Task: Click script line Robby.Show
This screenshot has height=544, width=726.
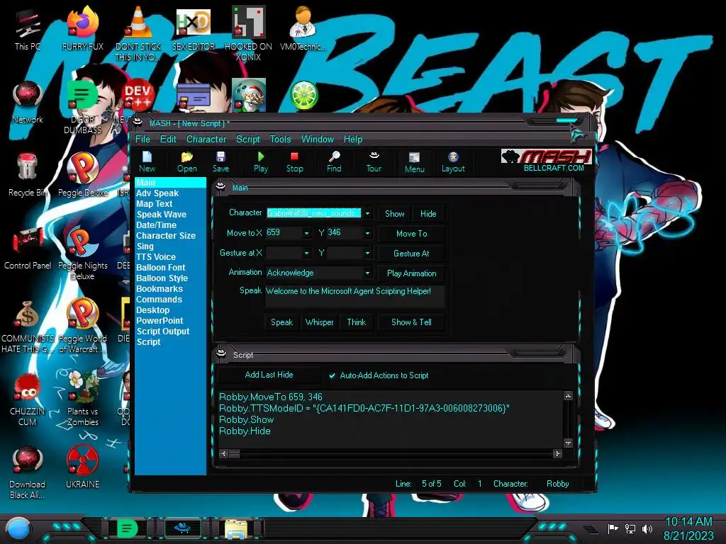Action: point(246,419)
